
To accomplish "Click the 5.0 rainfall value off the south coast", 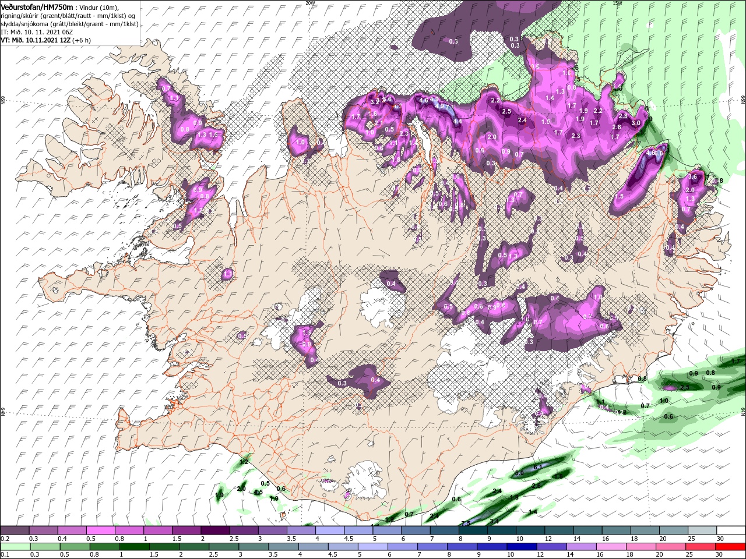I will coord(519,473).
